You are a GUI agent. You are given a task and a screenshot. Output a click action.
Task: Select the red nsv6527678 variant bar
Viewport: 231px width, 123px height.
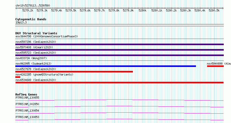click(74, 72)
